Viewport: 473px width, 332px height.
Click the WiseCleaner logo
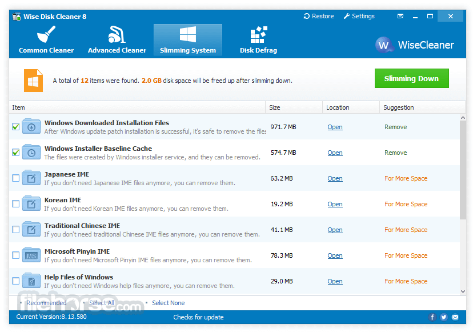tap(415, 45)
